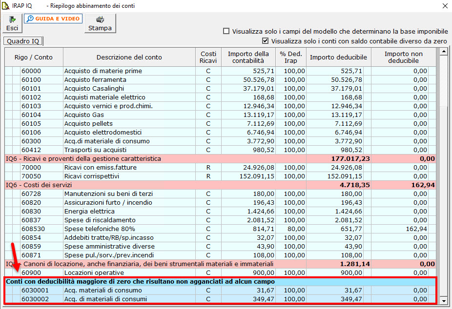452x309 pixels.
Task: Select the Ricavi con emiss.fatture row
Action: pos(220,168)
